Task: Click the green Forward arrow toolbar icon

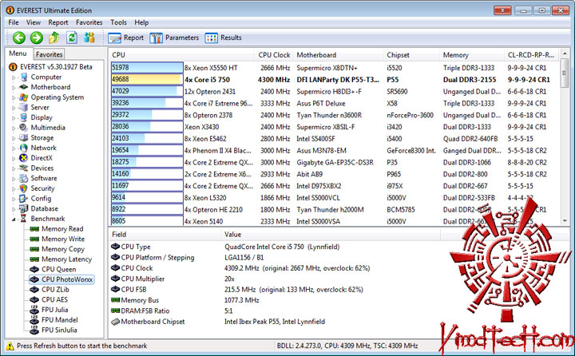Action: coord(36,38)
